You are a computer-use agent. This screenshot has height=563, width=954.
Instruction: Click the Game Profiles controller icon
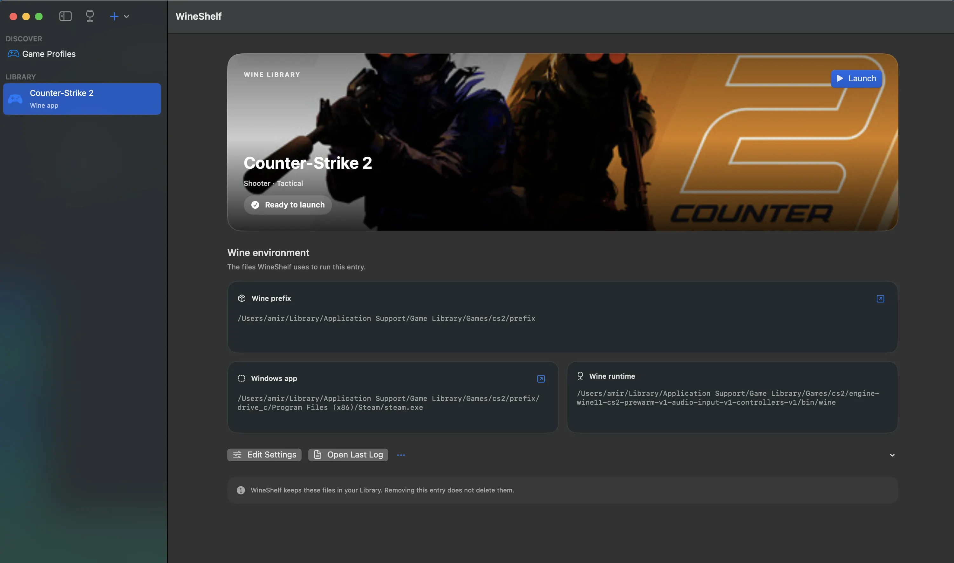(x=13, y=54)
